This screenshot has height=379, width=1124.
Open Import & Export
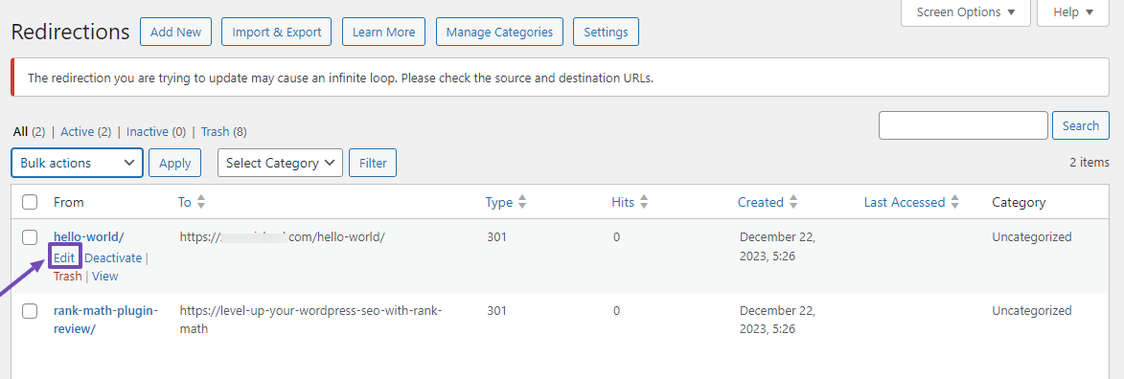tap(277, 33)
